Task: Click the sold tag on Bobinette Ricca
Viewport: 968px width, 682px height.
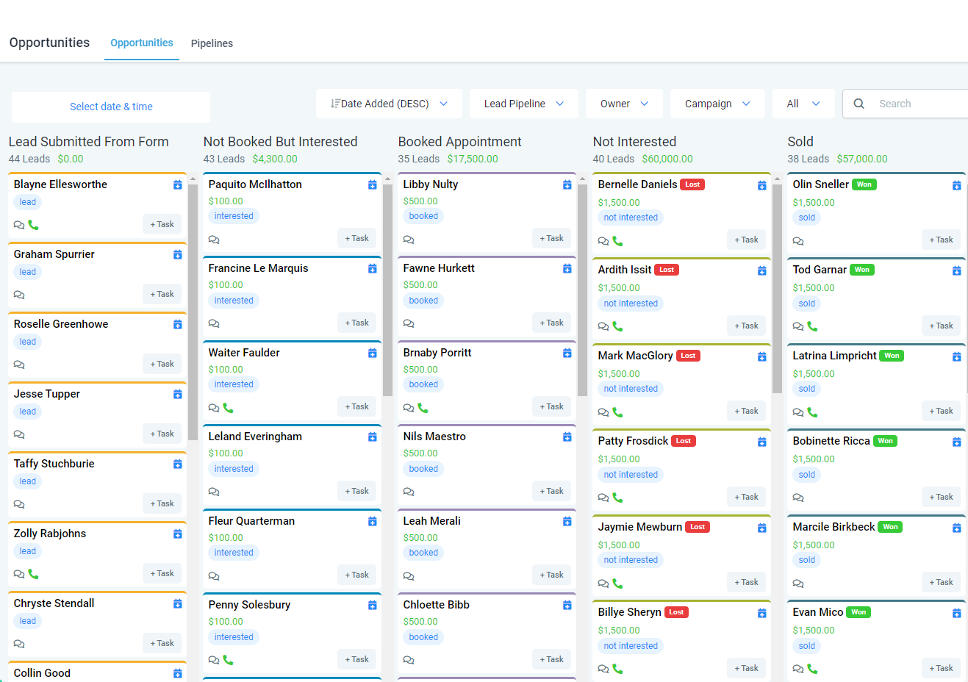Action: click(x=807, y=475)
